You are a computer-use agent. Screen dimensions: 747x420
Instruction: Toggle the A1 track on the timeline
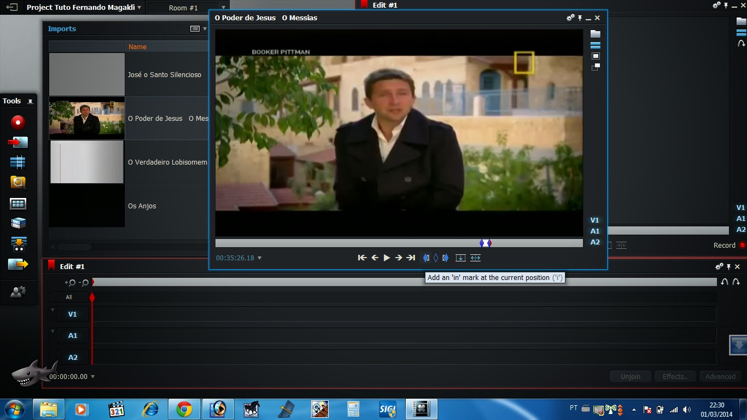pyautogui.click(x=72, y=335)
